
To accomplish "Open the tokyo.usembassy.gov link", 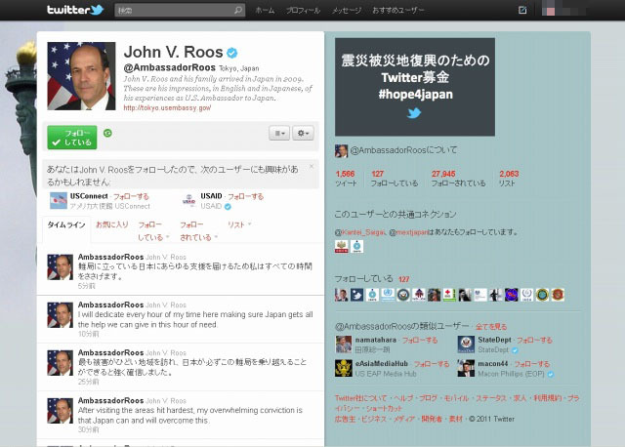I will click(167, 108).
